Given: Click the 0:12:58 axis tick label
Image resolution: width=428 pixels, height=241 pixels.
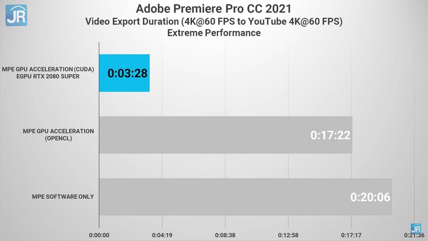Looking at the screenshot, I should 288,234.
